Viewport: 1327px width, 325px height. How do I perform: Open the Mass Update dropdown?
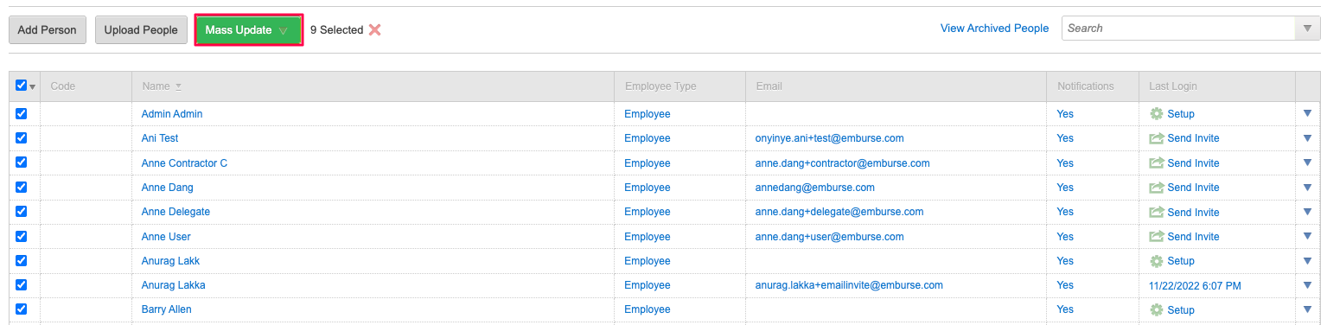click(249, 30)
